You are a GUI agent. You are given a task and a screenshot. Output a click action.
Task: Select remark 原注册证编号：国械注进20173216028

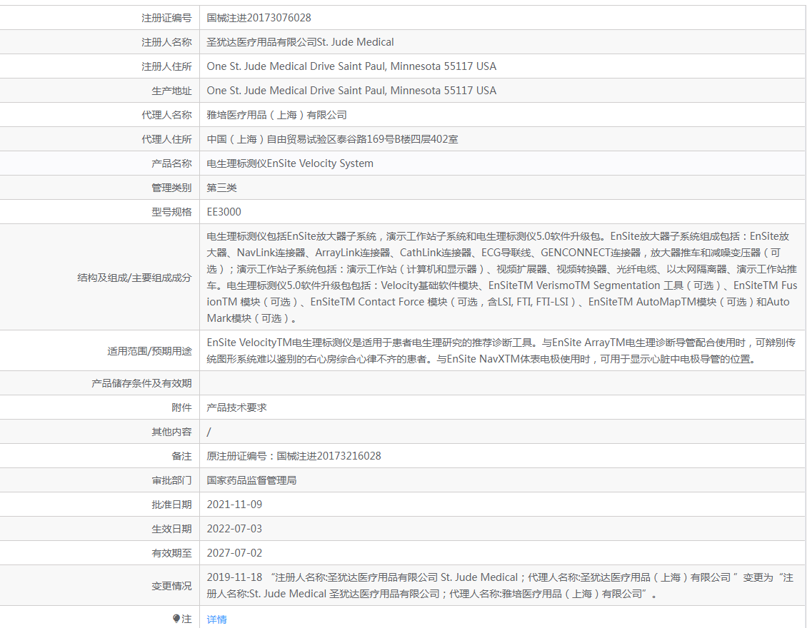pos(294,456)
